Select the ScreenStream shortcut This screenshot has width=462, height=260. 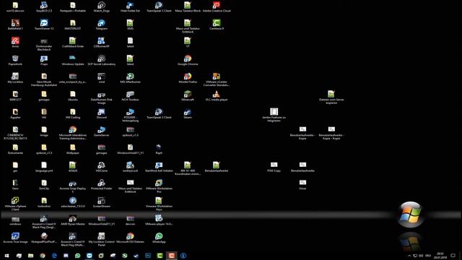point(101,202)
